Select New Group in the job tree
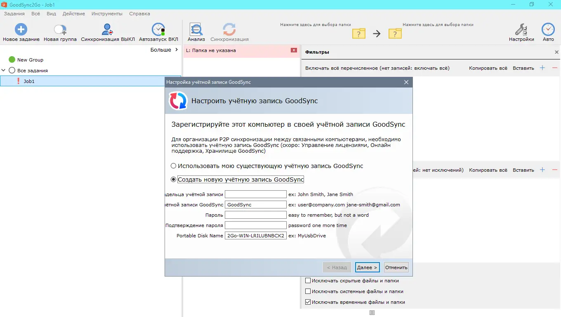The height and width of the screenshot is (317, 561). coord(30,60)
